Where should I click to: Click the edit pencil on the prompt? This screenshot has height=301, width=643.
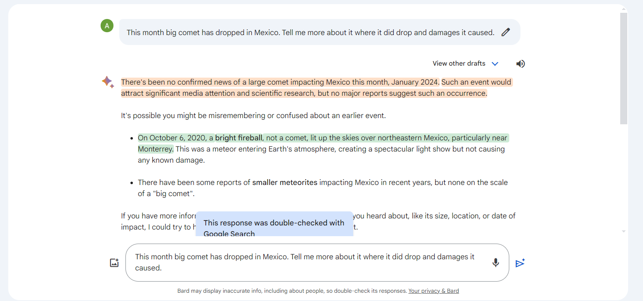[506, 32]
